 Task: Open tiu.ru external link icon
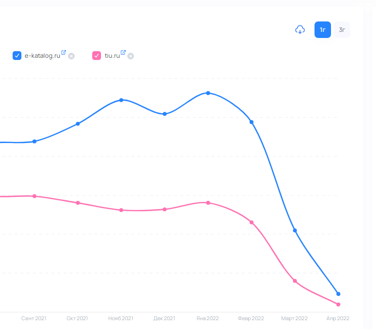pos(123,53)
